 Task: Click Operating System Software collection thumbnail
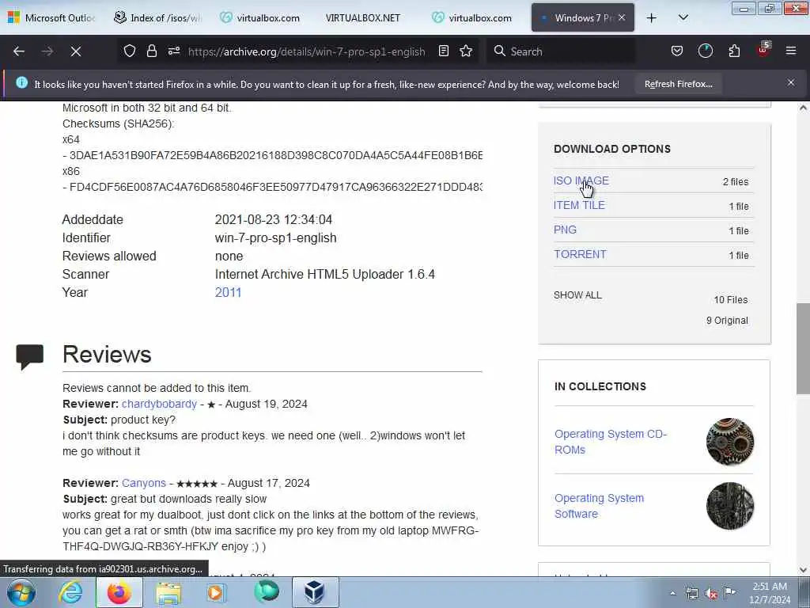click(729, 506)
